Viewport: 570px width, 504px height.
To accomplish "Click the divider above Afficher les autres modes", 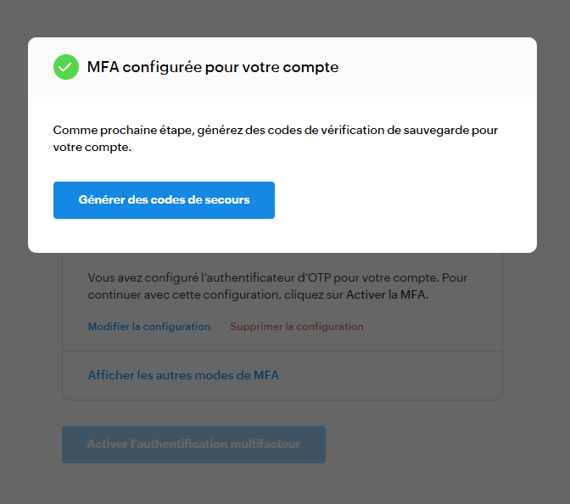I will pos(282,351).
